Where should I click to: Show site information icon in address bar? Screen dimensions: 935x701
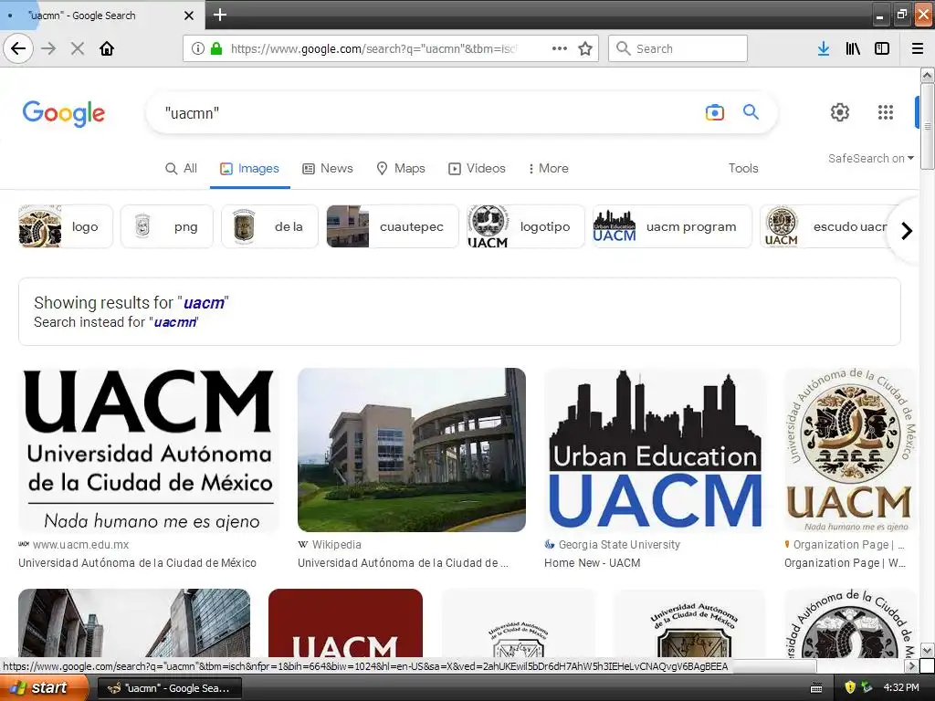(198, 48)
